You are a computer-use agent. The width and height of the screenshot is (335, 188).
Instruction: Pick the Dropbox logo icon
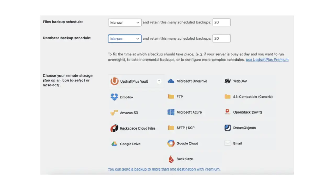(x=114, y=97)
